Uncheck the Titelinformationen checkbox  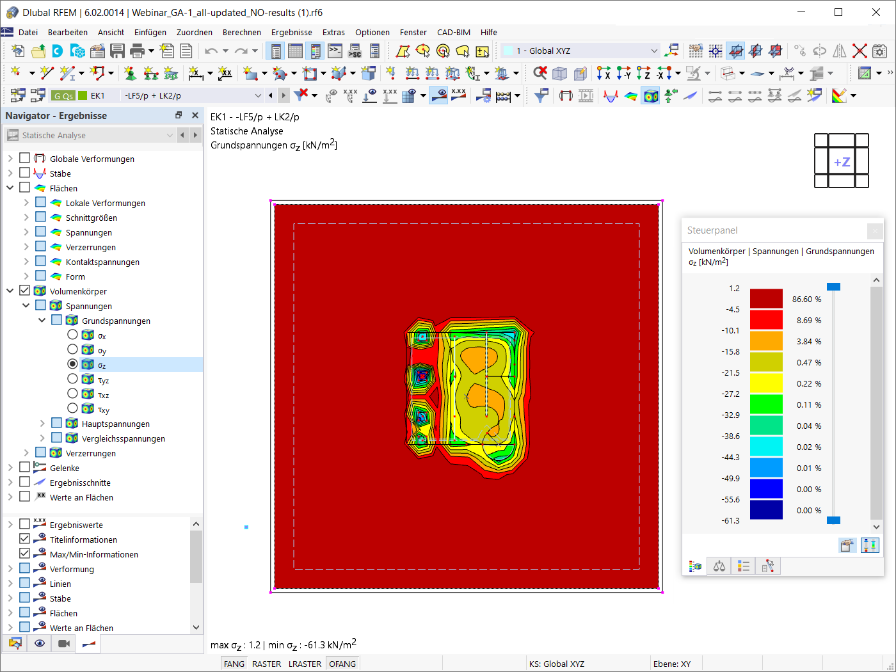click(24, 539)
